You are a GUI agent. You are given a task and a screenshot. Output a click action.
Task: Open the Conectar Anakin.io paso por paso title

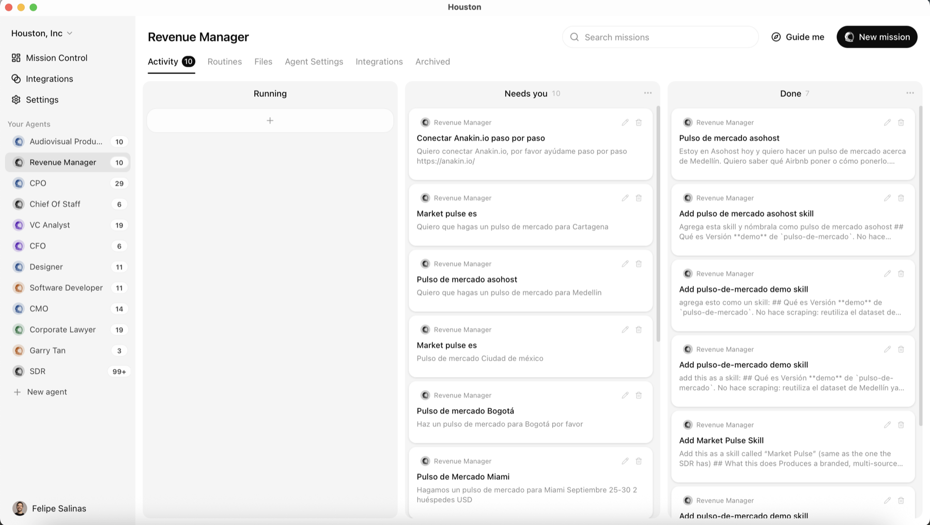click(x=481, y=138)
